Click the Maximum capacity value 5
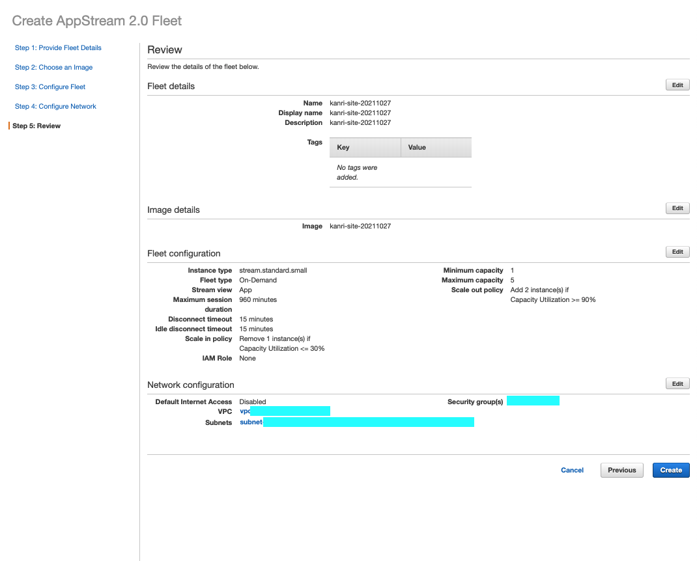The height and width of the screenshot is (561, 697). coord(512,280)
